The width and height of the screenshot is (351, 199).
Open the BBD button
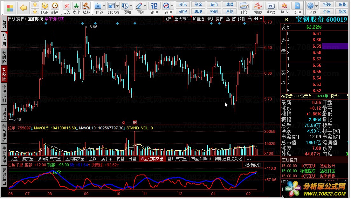(x=198, y=11)
